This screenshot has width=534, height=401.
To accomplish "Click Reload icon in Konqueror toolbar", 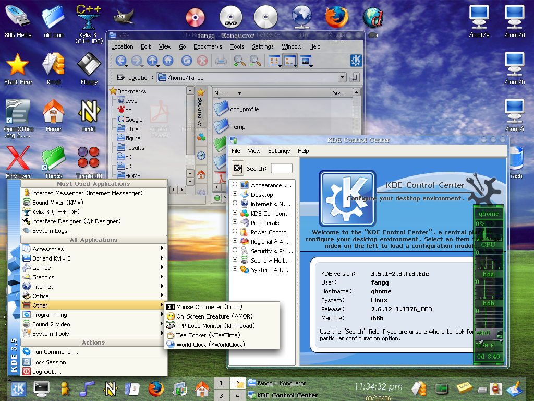I will [x=186, y=61].
